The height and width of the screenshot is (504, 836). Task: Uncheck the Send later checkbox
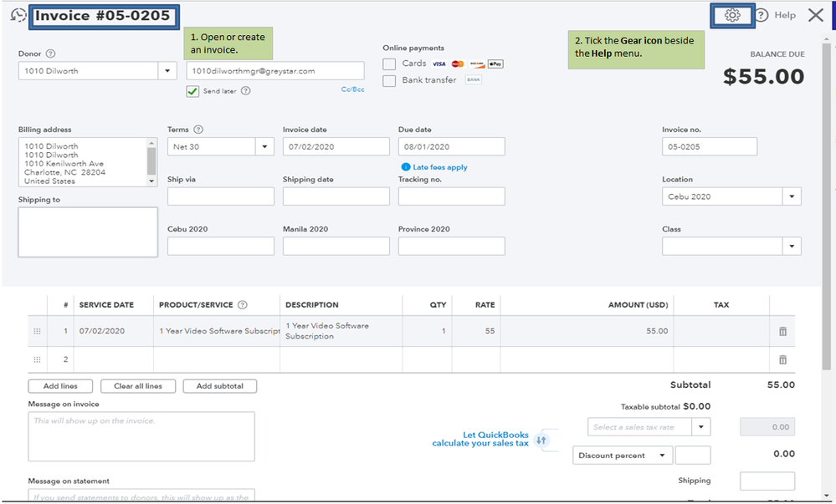(193, 91)
